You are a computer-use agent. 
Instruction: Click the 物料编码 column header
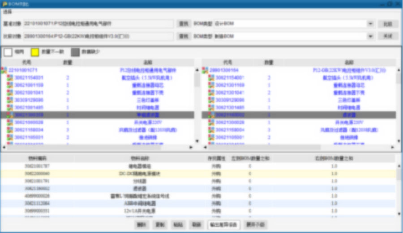(x=37, y=158)
